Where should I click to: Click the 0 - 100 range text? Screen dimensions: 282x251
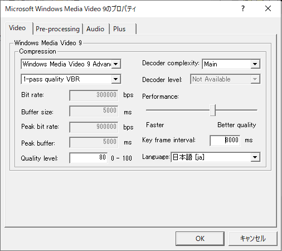(121, 158)
